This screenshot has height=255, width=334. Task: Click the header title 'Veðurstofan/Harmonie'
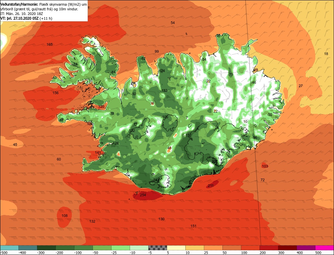[20, 4]
